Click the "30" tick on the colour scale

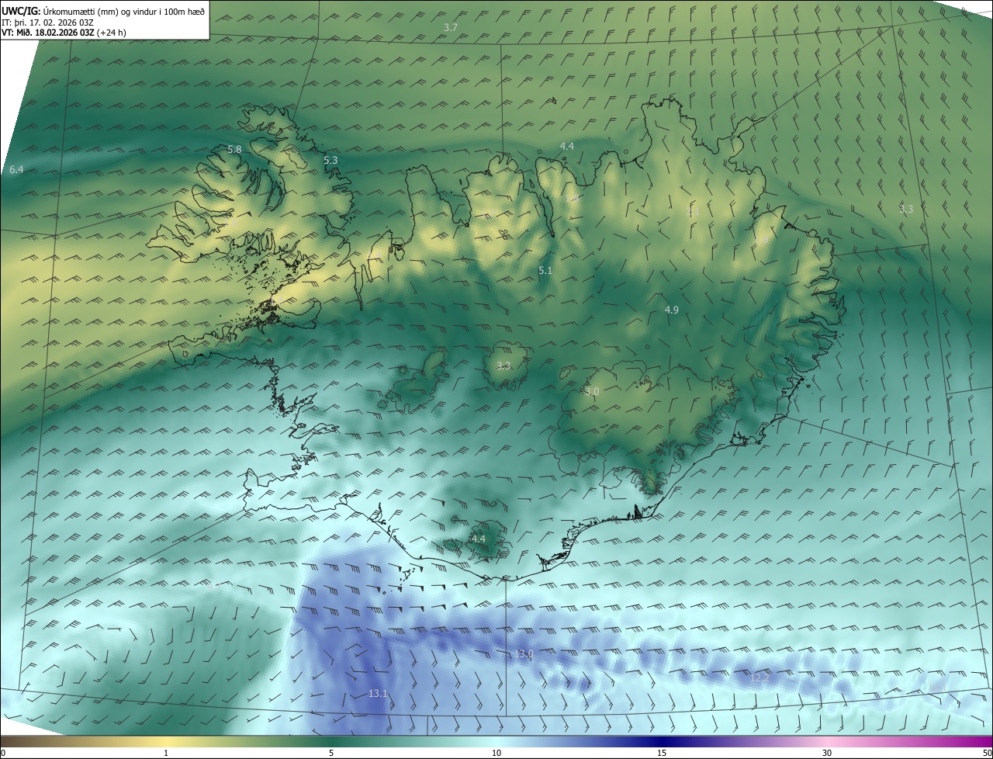pos(827,753)
